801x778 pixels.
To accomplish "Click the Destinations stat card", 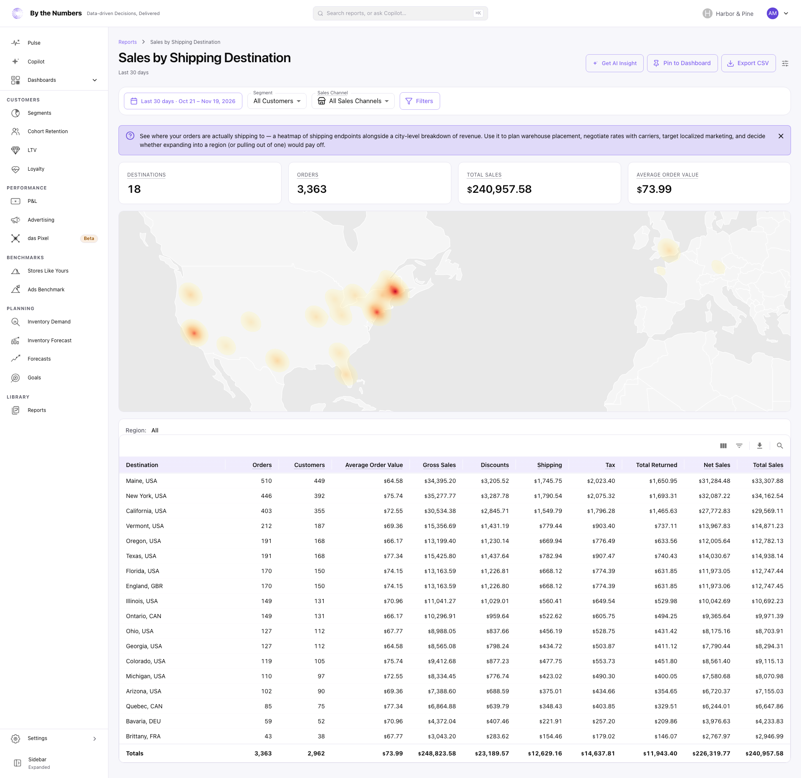I will click(200, 183).
